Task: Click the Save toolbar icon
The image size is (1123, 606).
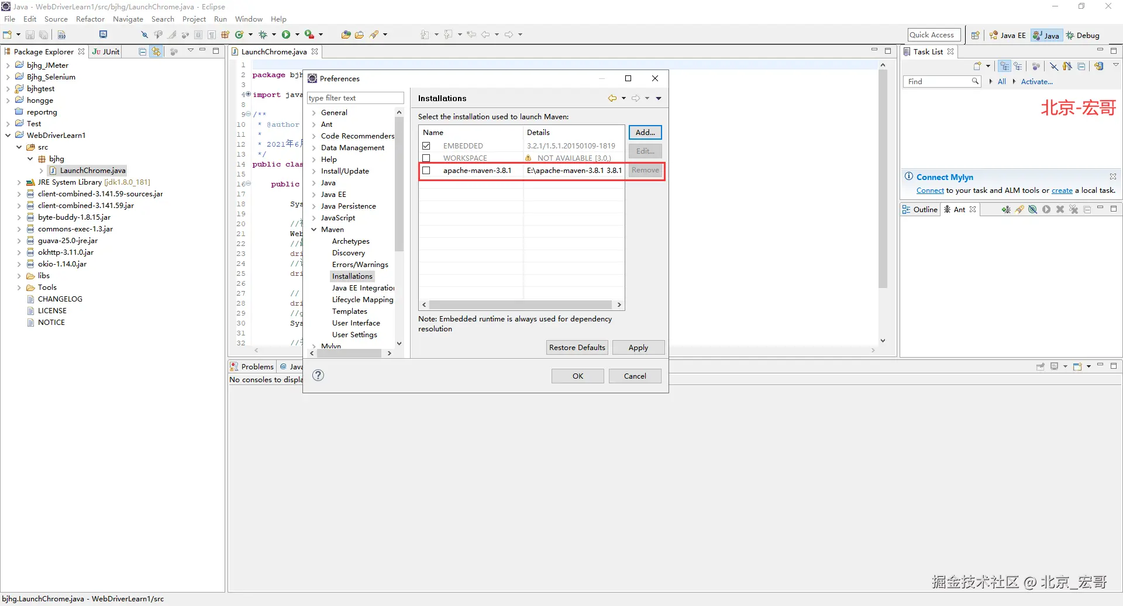Action: (30, 35)
